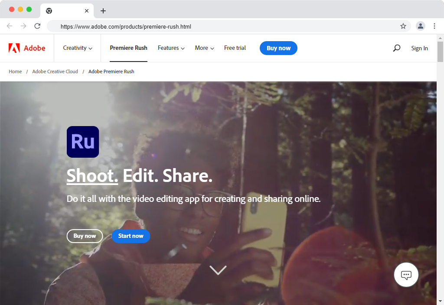The image size is (444, 305).
Task: Click the scroll-down chevron in hero
Action: tap(218, 270)
